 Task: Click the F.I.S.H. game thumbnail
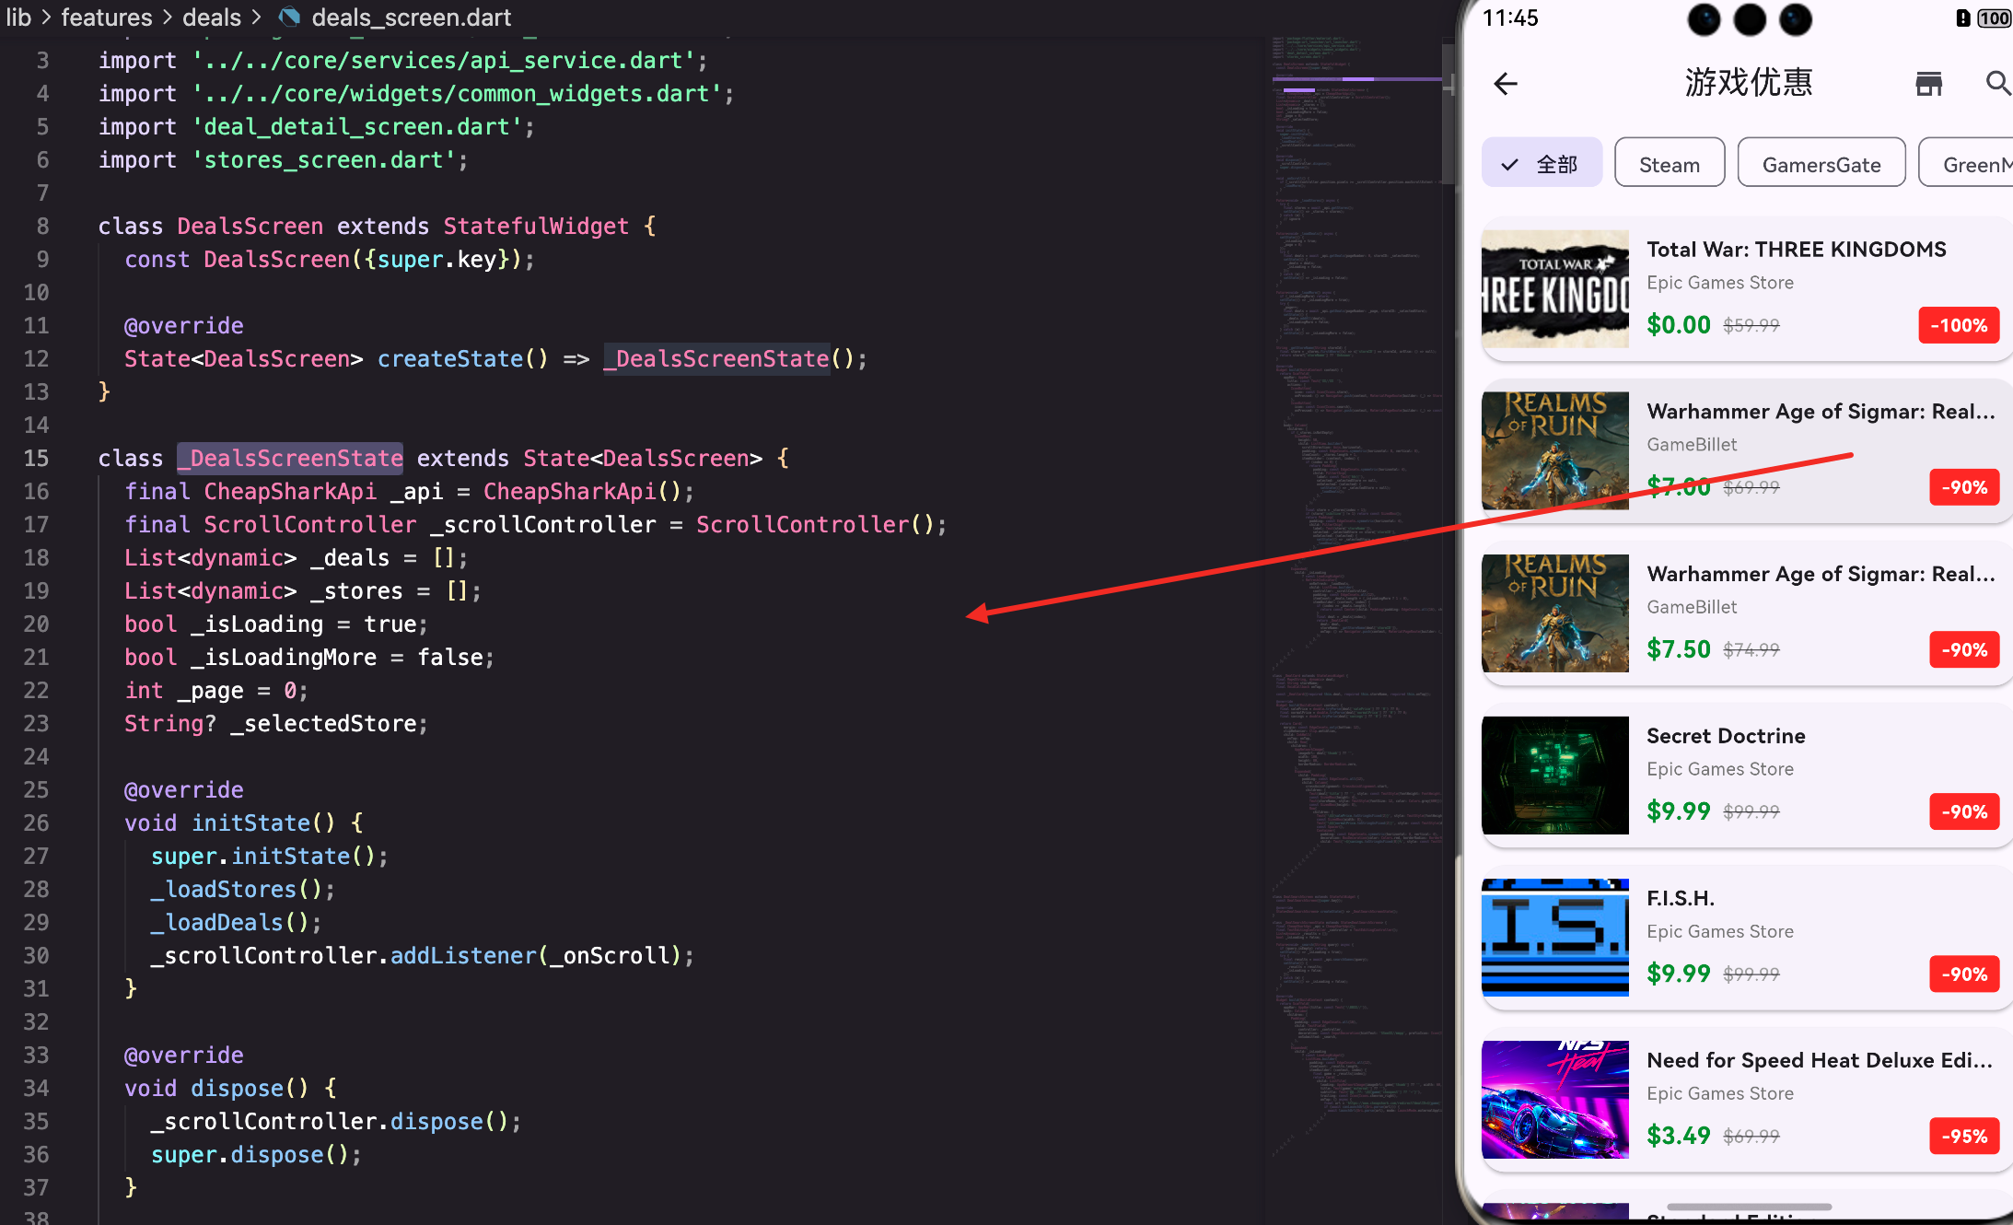[x=1554, y=937]
